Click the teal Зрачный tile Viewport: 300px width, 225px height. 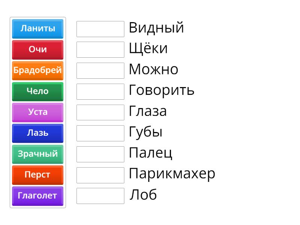tap(37, 154)
